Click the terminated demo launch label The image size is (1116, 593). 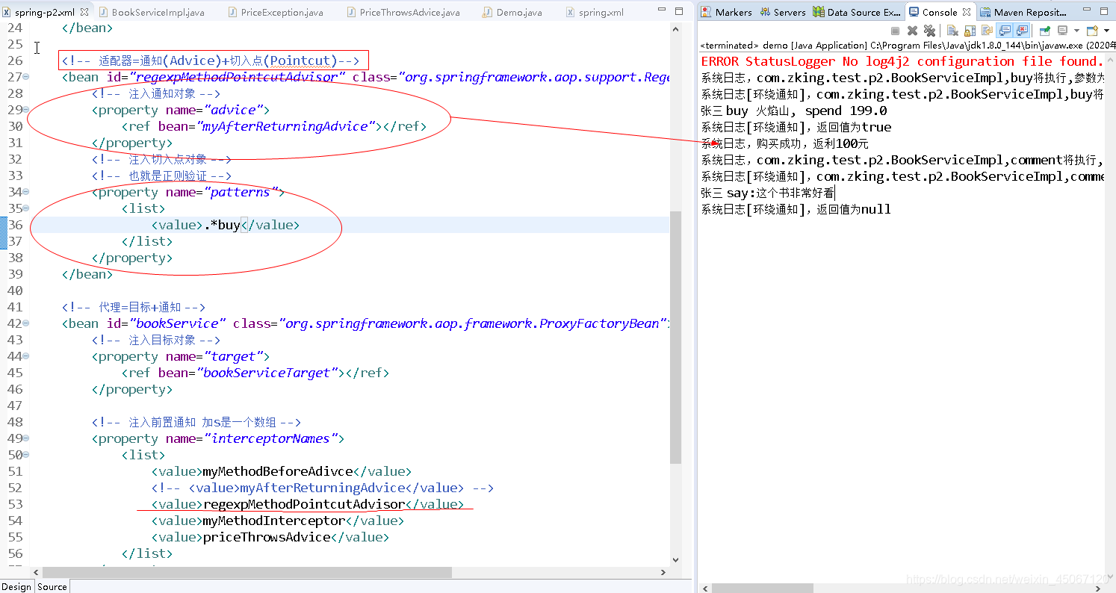click(x=907, y=46)
